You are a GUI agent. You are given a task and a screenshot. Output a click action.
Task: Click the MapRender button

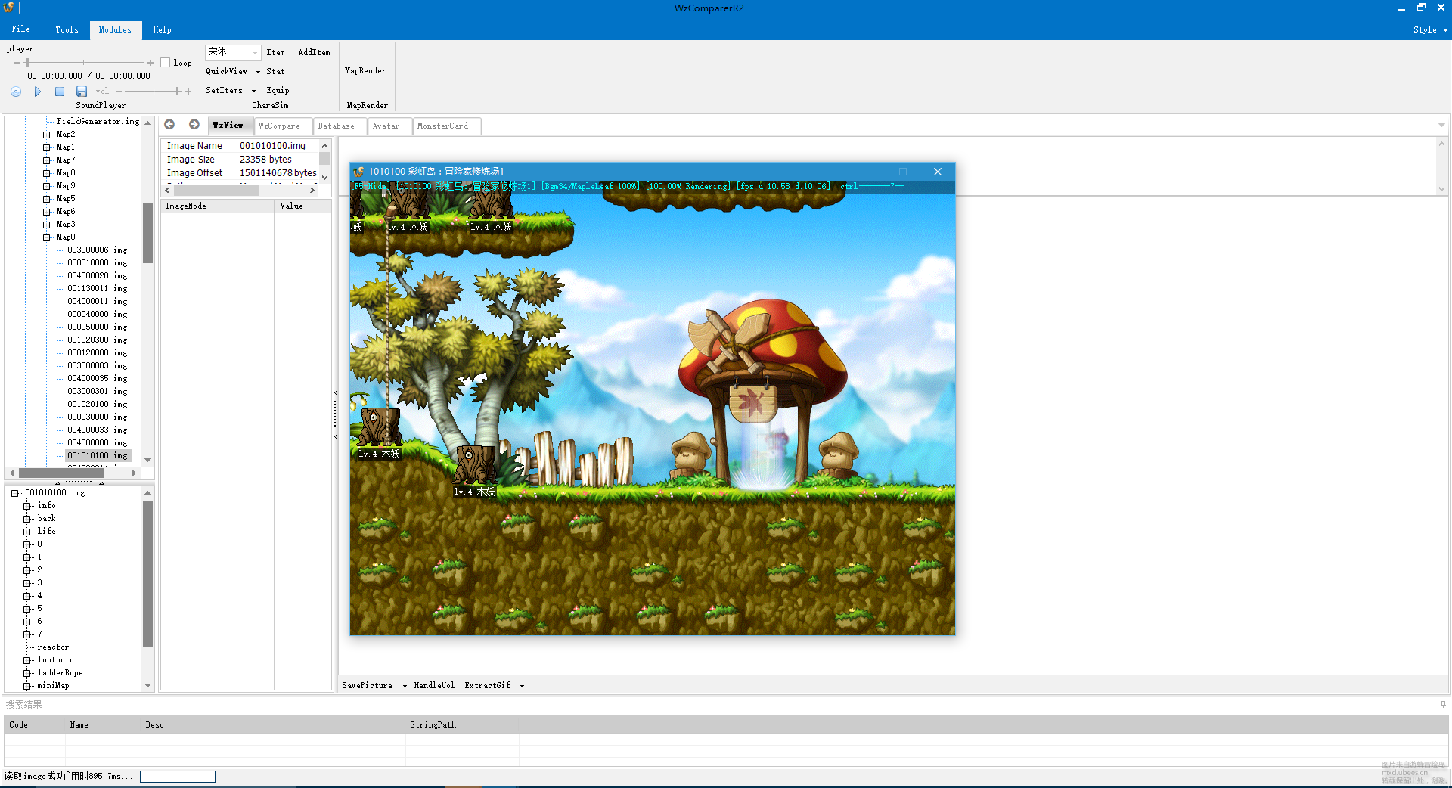tap(365, 71)
